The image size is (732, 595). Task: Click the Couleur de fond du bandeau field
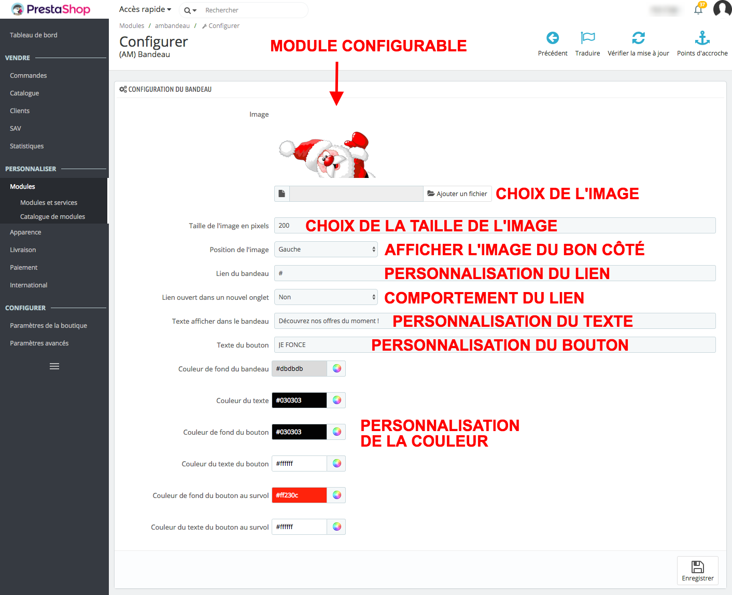point(300,369)
